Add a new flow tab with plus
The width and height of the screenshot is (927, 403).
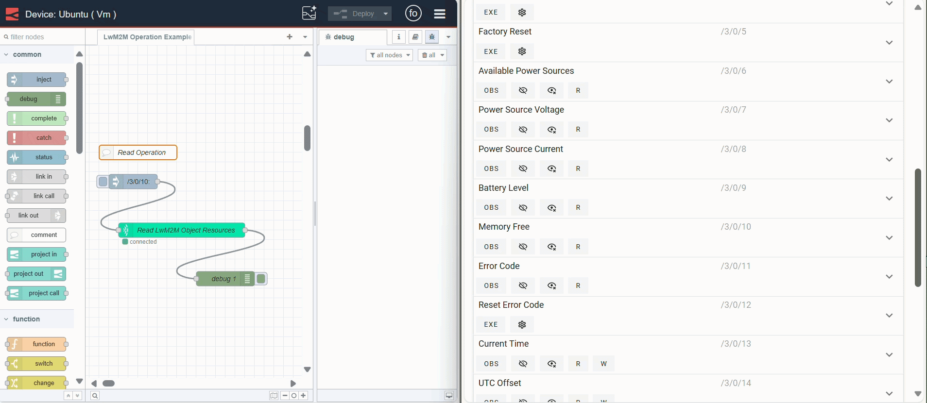coord(290,37)
